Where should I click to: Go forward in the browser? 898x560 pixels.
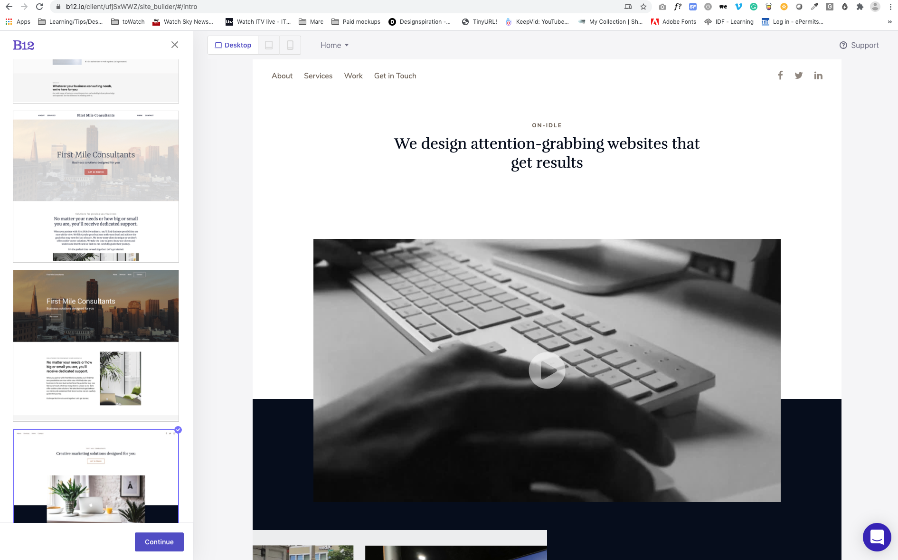tap(24, 7)
